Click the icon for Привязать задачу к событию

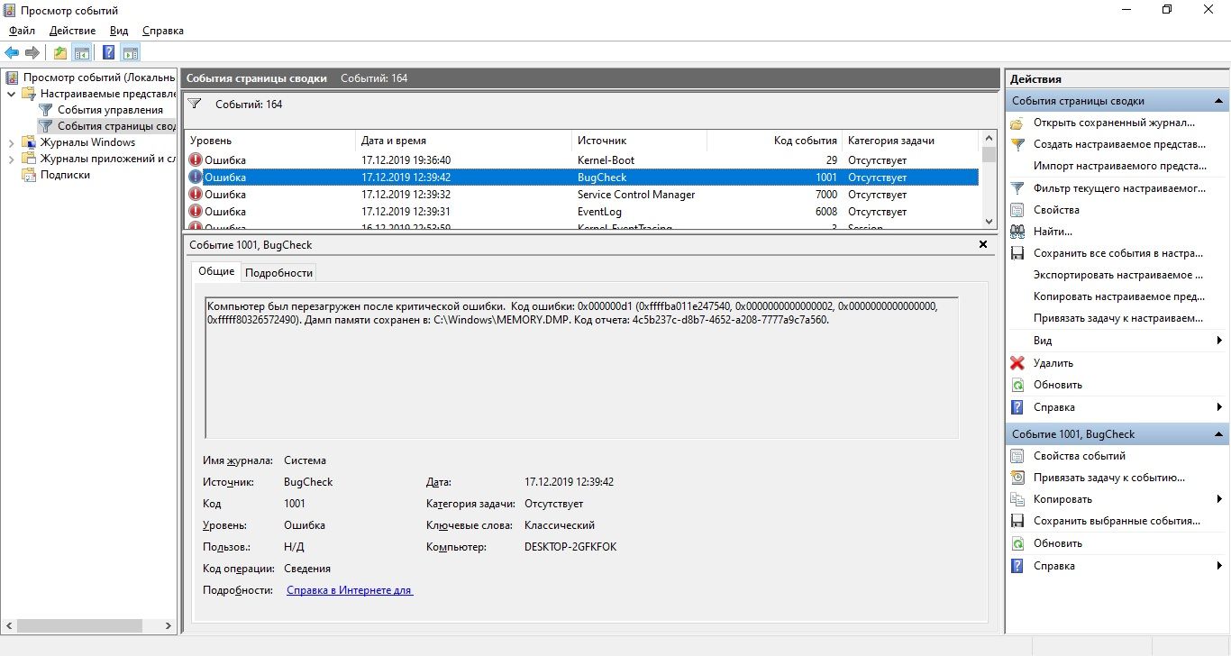(1017, 478)
